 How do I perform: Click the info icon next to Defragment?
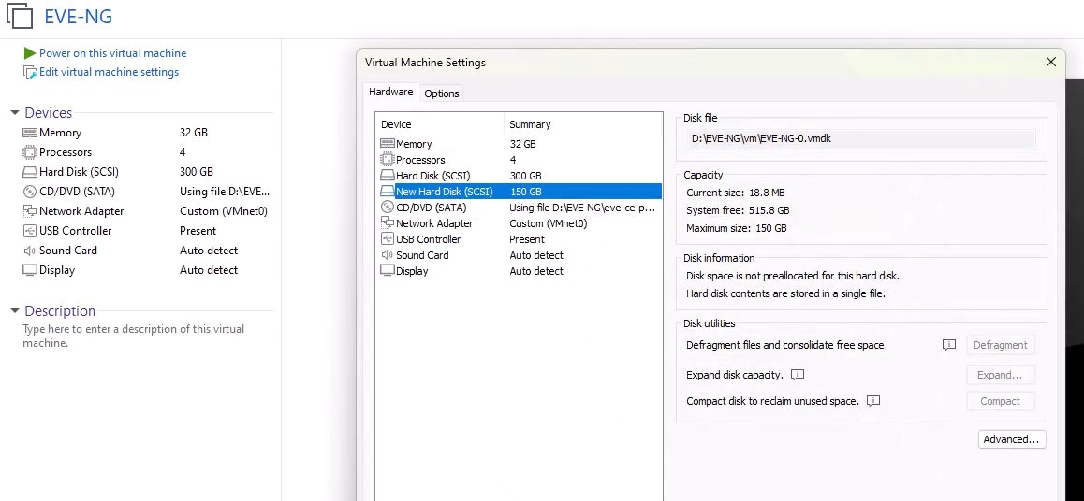click(949, 344)
